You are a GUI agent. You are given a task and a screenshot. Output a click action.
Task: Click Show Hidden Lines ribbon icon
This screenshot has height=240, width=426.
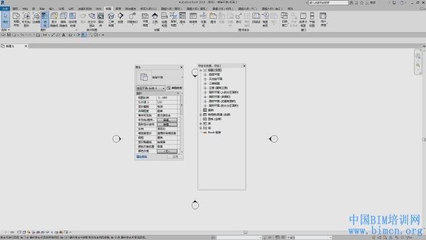click(x=55, y=19)
